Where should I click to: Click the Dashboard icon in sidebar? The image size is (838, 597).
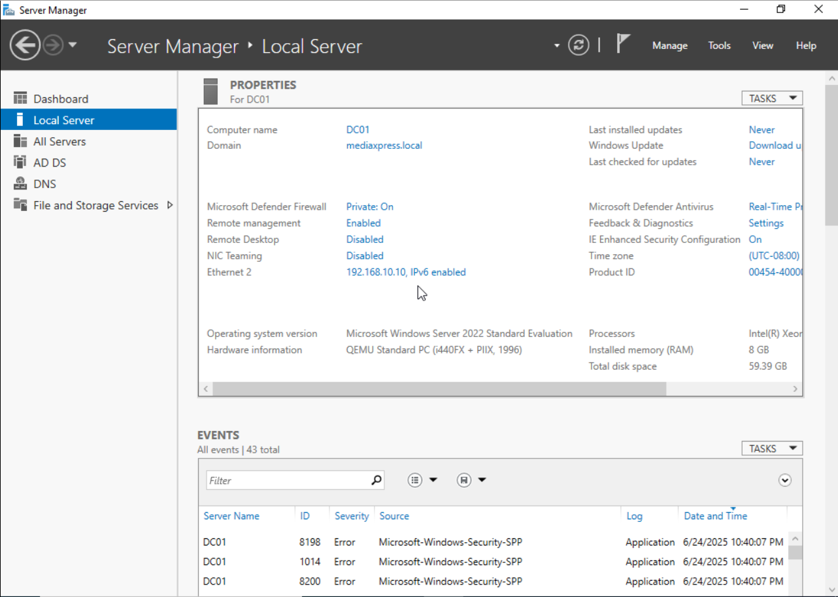tap(20, 99)
